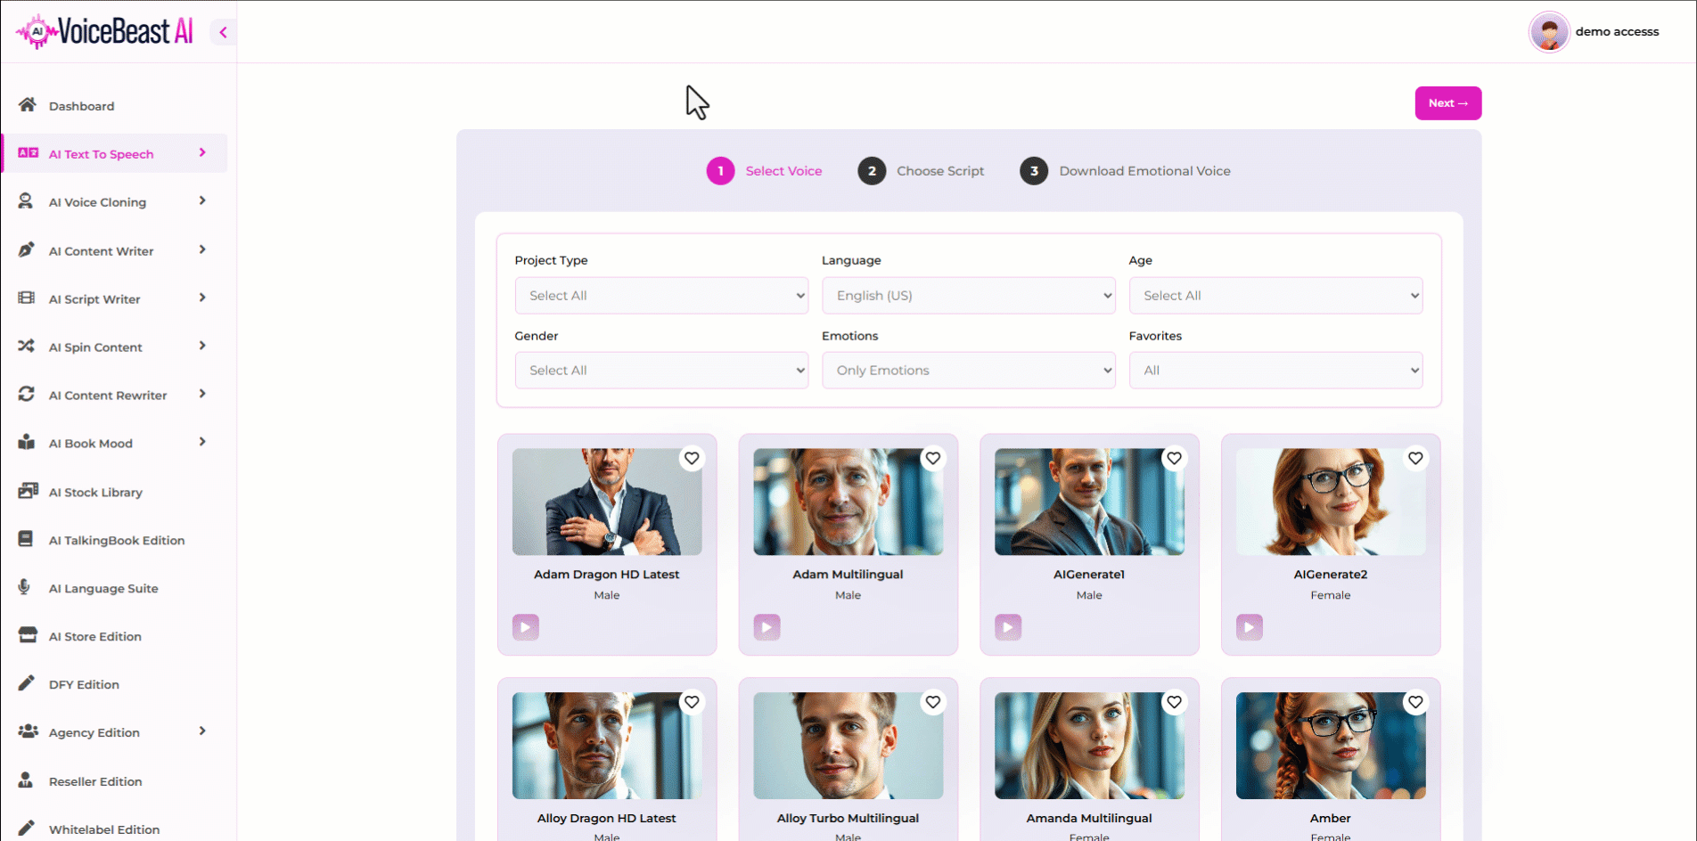The image size is (1697, 841).
Task: Play the Adam Dragon HD Latest voice preview
Action: pyautogui.click(x=526, y=627)
